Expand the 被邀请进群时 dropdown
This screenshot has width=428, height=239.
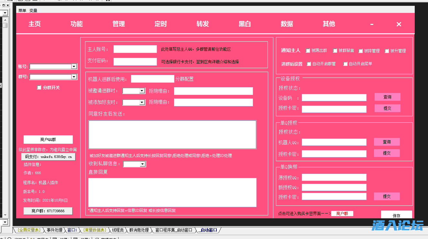(x=142, y=91)
